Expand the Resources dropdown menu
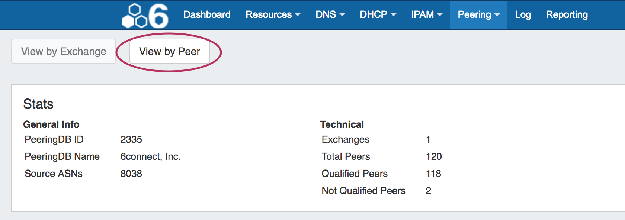 coord(273,14)
